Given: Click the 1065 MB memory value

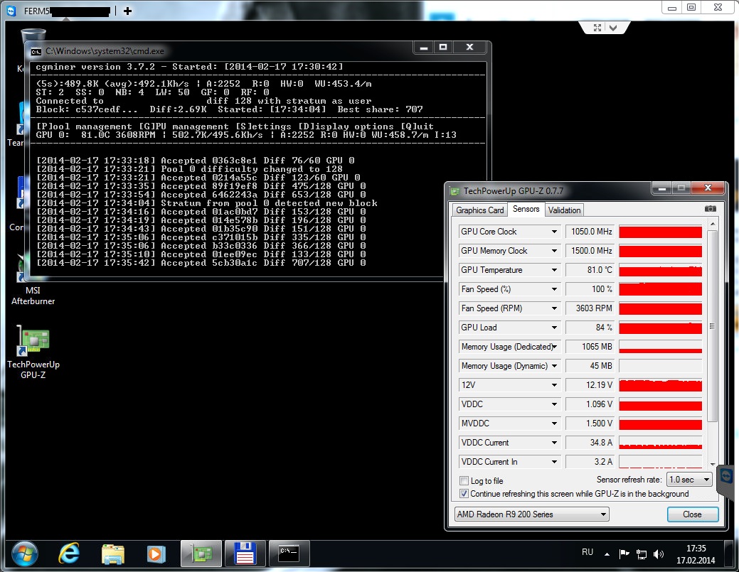Looking at the screenshot, I should (x=590, y=347).
